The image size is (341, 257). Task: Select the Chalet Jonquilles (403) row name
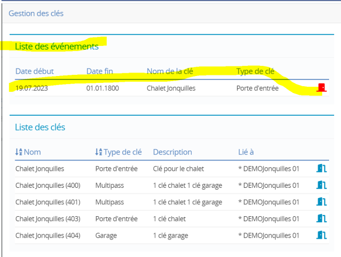coord(48,219)
